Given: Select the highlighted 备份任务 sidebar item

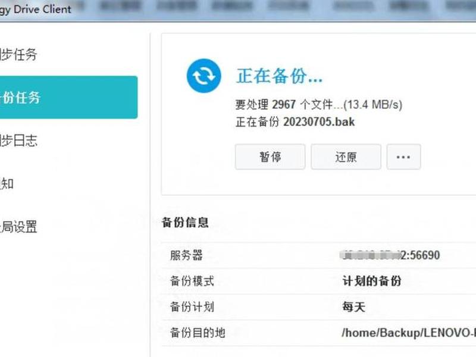Looking at the screenshot, I should tap(68, 98).
